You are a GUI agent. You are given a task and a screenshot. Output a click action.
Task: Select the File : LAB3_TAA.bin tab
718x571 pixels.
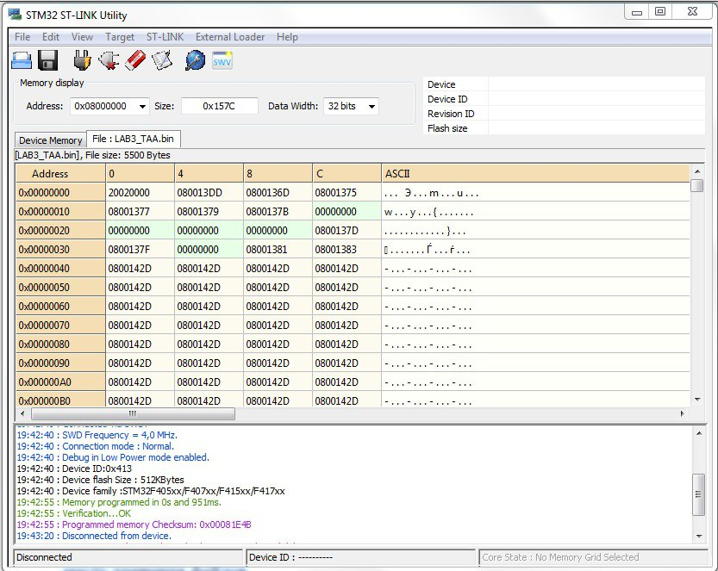pos(134,139)
